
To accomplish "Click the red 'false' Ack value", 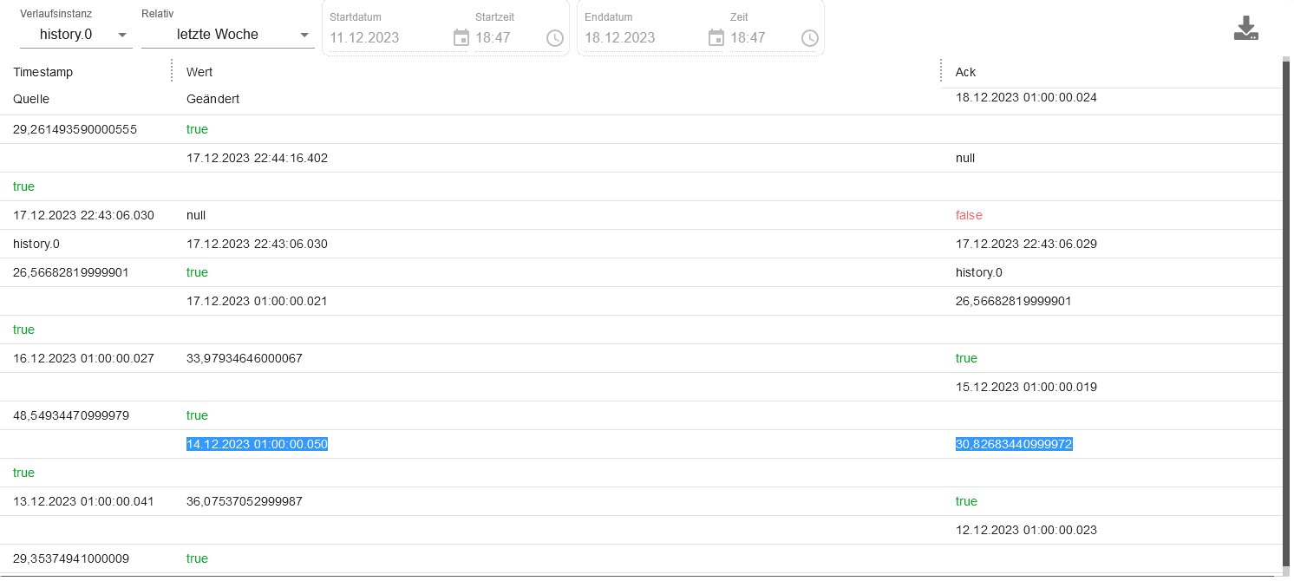I will coord(969,215).
